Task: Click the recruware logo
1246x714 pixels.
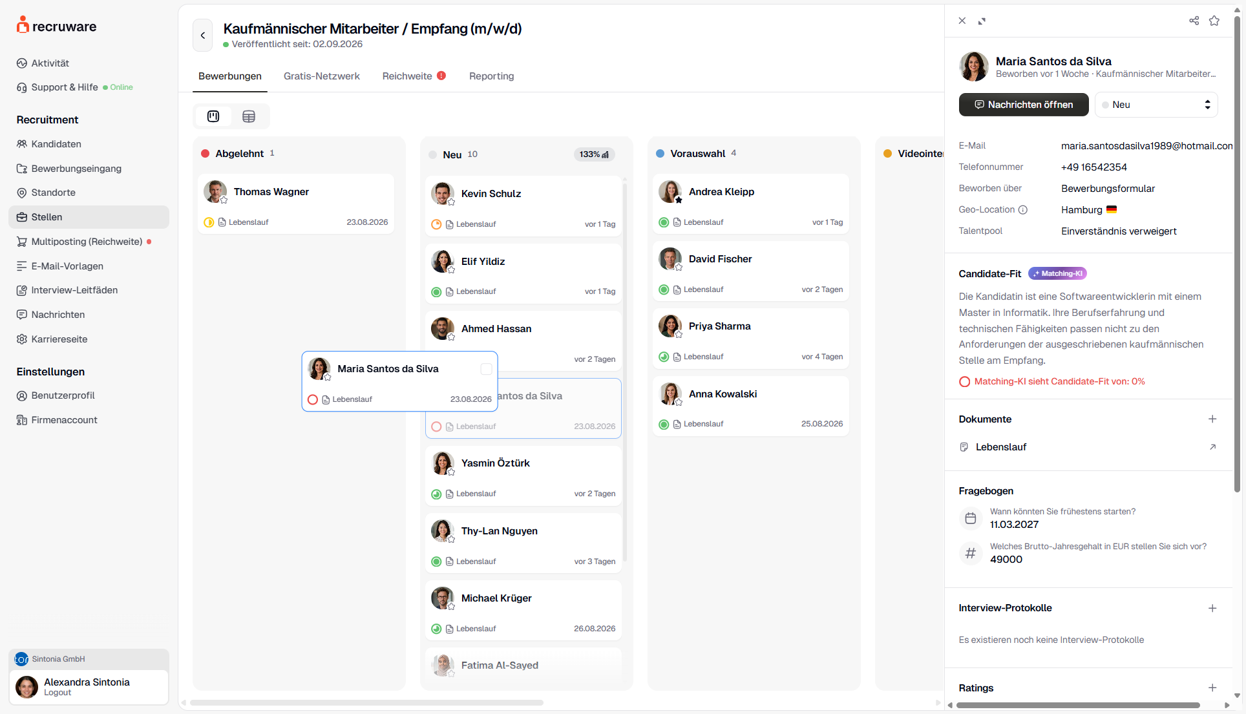Action: point(56,26)
